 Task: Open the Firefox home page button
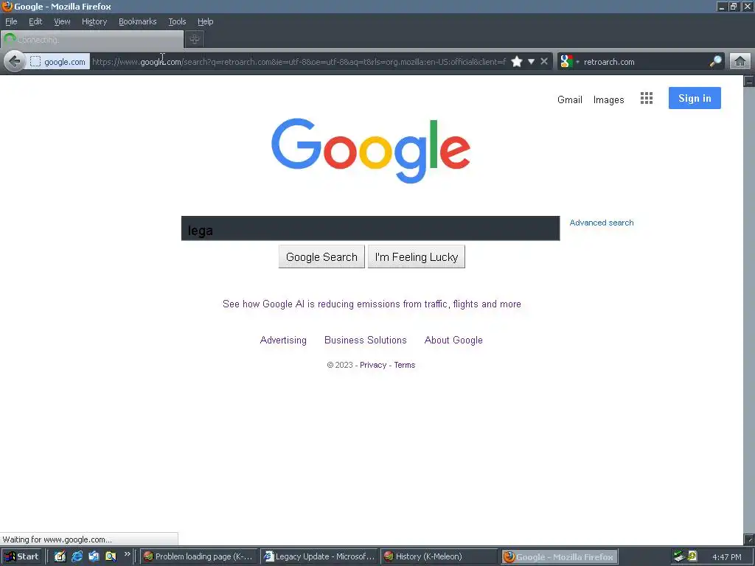740,62
